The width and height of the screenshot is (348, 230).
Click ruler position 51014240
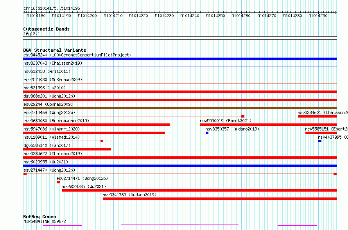click(190, 16)
